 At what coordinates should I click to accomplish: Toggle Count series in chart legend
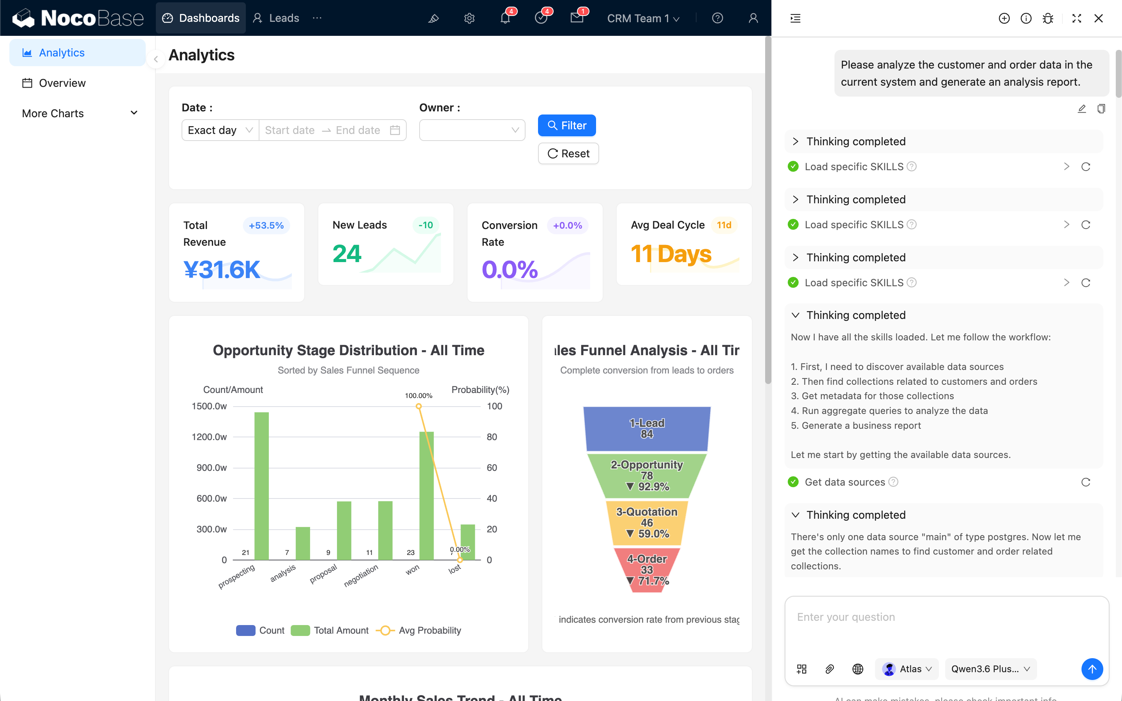260,631
